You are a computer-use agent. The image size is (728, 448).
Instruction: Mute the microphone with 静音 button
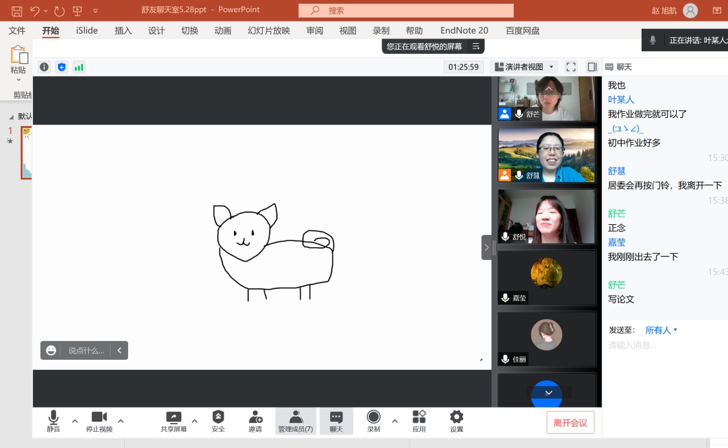[53, 420]
